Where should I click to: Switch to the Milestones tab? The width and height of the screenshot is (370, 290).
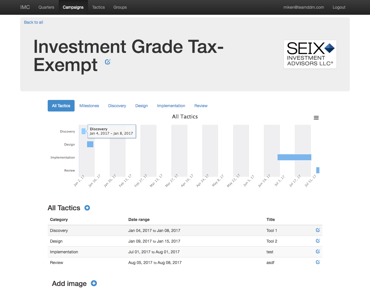click(89, 106)
